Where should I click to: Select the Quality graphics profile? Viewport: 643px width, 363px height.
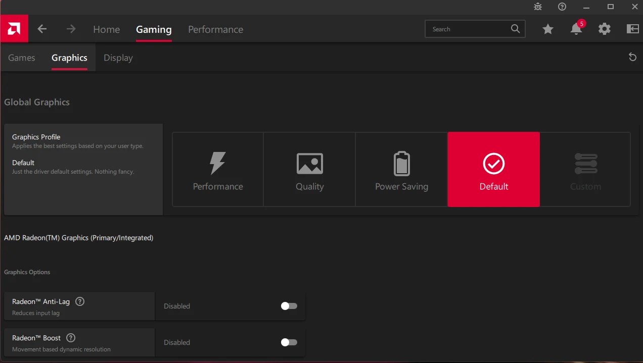(x=309, y=170)
